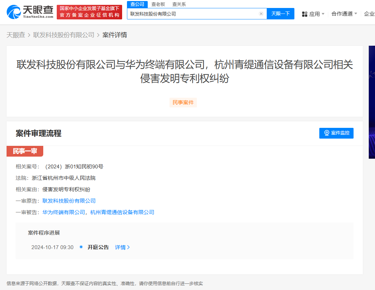Click the 民事案件 tag
Image resolution: width=375 pixels, height=290 pixels.
[183, 102]
